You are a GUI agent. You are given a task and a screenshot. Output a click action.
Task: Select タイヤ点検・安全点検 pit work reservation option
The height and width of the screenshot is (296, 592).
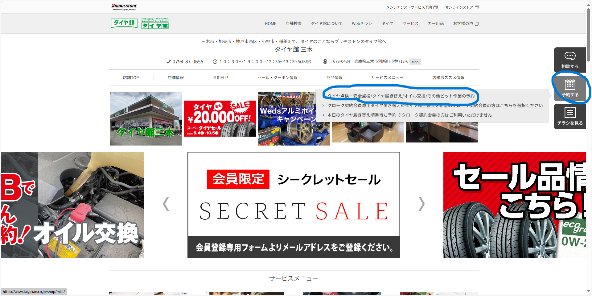(401, 96)
